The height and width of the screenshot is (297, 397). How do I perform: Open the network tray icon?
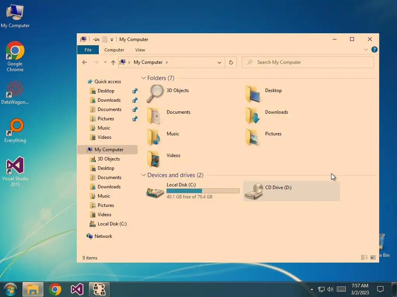321,289
